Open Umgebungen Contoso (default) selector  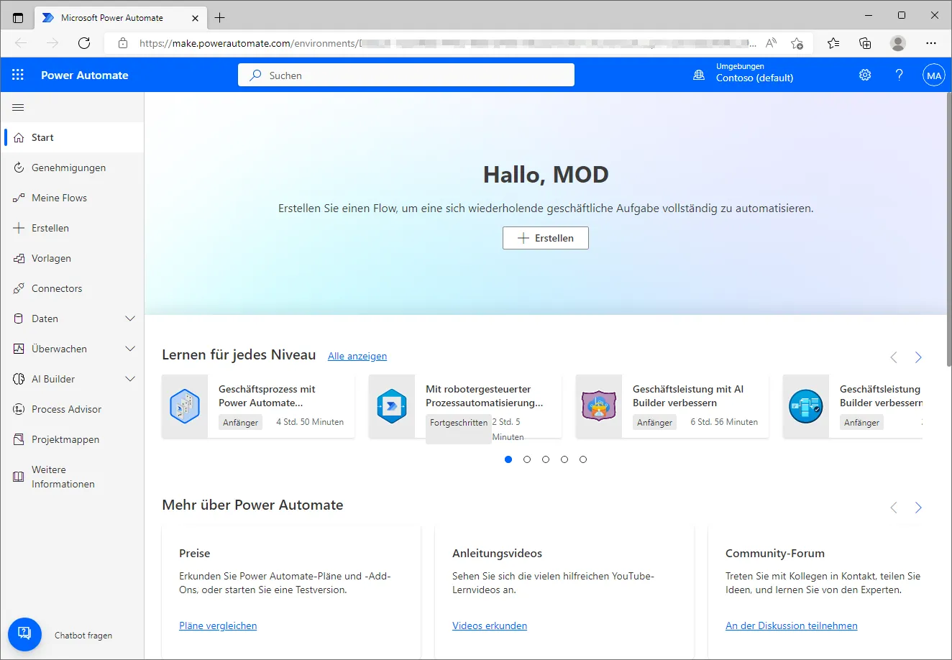click(743, 73)
